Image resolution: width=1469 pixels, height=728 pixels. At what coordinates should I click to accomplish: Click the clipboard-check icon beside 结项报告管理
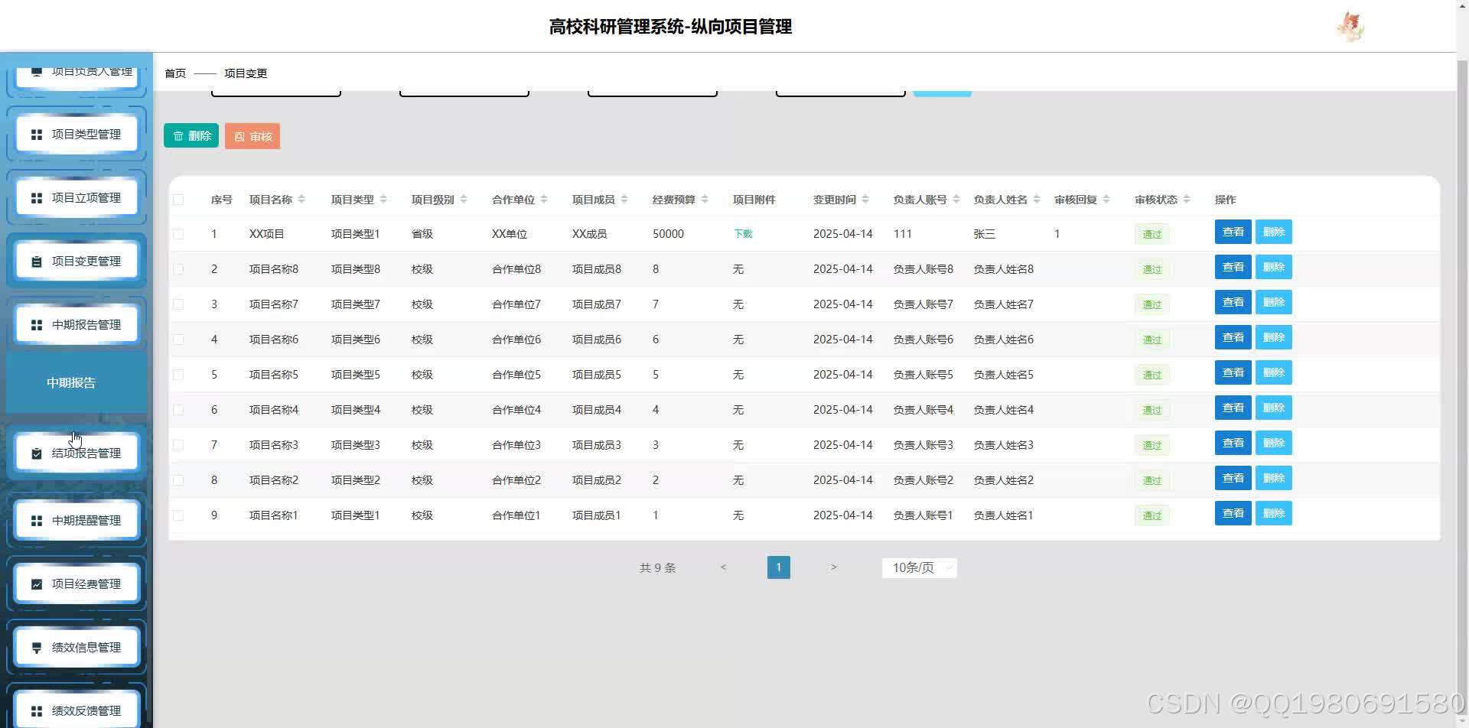36,453
